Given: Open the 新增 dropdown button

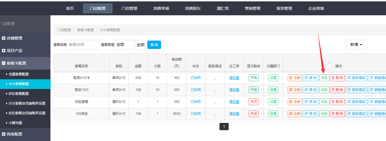Looking at the screenshot, I should click(356, 44).
